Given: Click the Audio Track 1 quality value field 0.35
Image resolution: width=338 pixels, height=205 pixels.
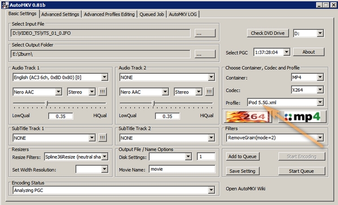Looking at the screenshot, I should [x=60, y=116].
